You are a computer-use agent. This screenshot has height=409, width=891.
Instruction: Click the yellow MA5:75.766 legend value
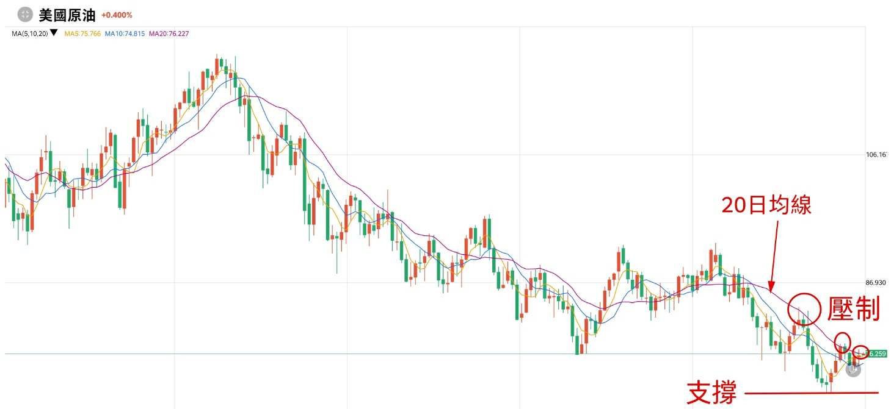pos(82,34)
